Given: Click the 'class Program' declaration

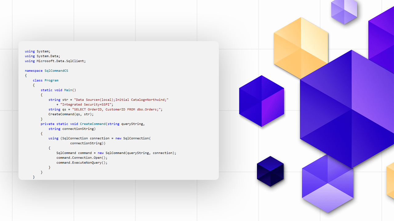Looking at the screenshot, I should [46, 80].
